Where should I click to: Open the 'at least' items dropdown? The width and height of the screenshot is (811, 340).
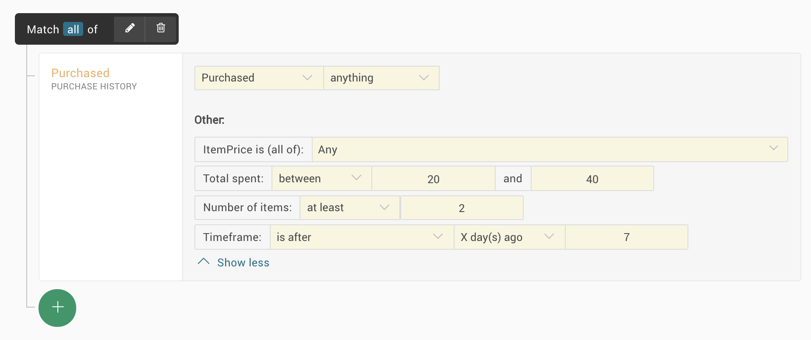pos(349,208)
